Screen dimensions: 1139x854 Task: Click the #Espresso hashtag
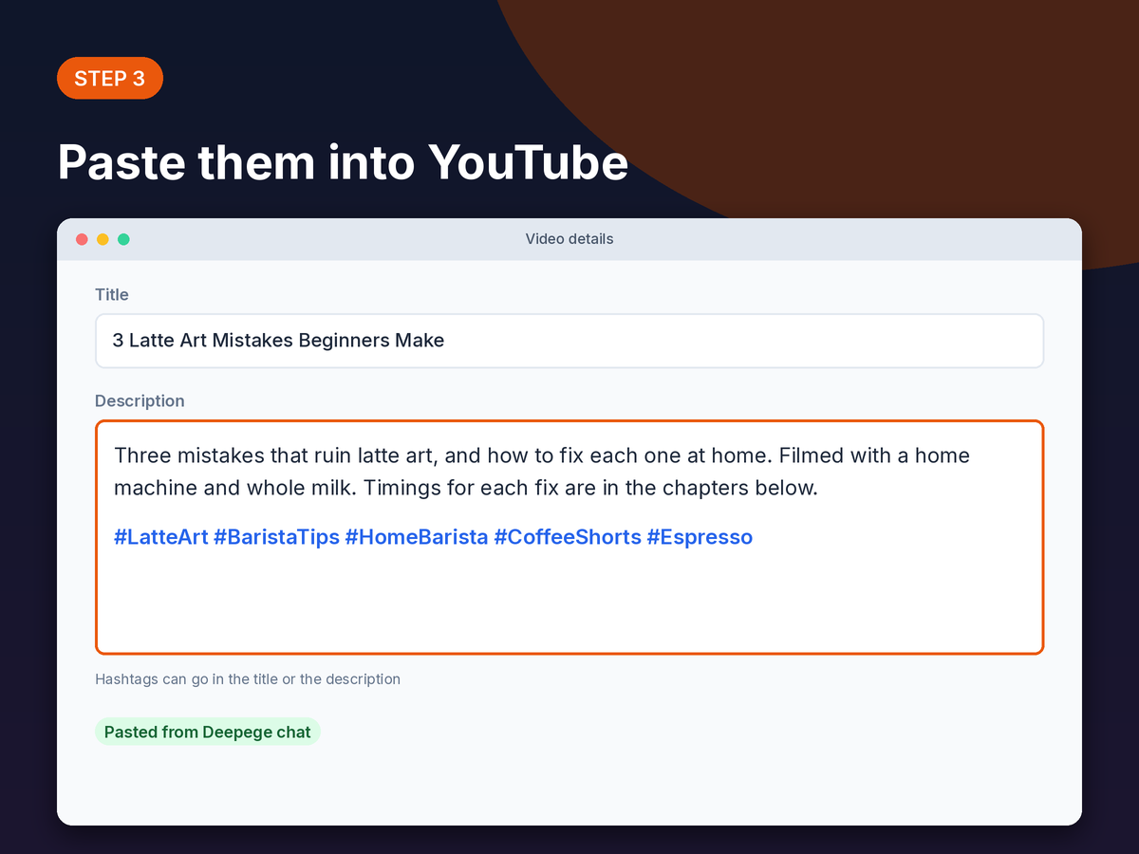click(x=700, y=537)
